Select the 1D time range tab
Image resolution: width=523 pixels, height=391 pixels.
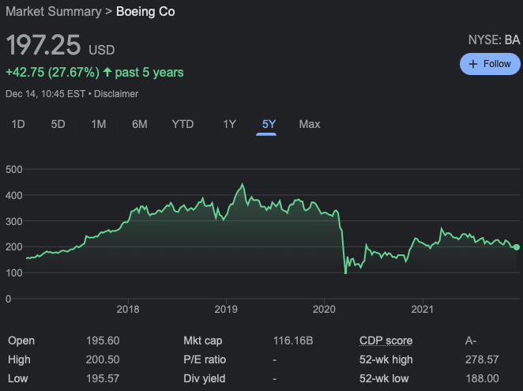tap(17, 124)
